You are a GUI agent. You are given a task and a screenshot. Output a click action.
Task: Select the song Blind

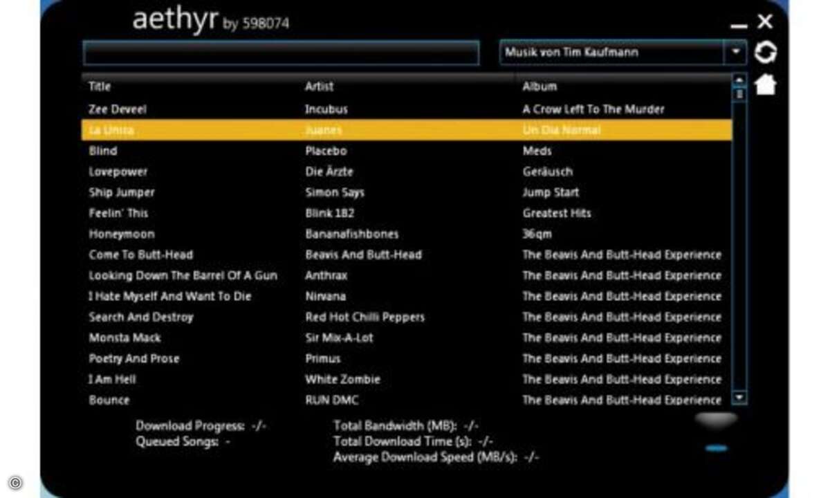click(103, 151)
